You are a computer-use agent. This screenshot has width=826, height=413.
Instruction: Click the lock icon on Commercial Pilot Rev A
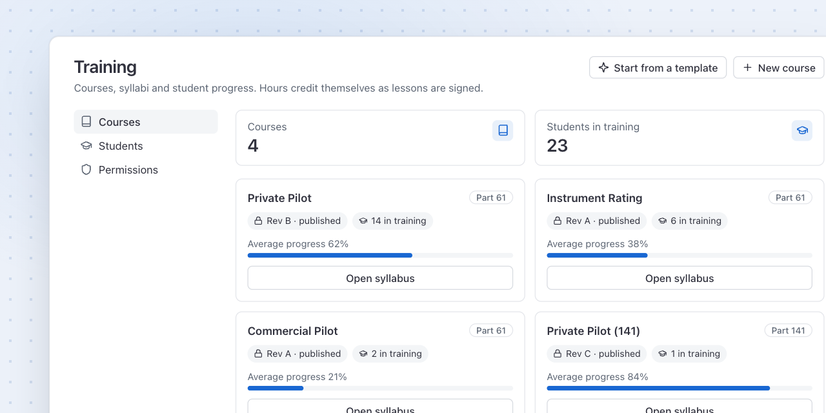click(x=258, y=354)
